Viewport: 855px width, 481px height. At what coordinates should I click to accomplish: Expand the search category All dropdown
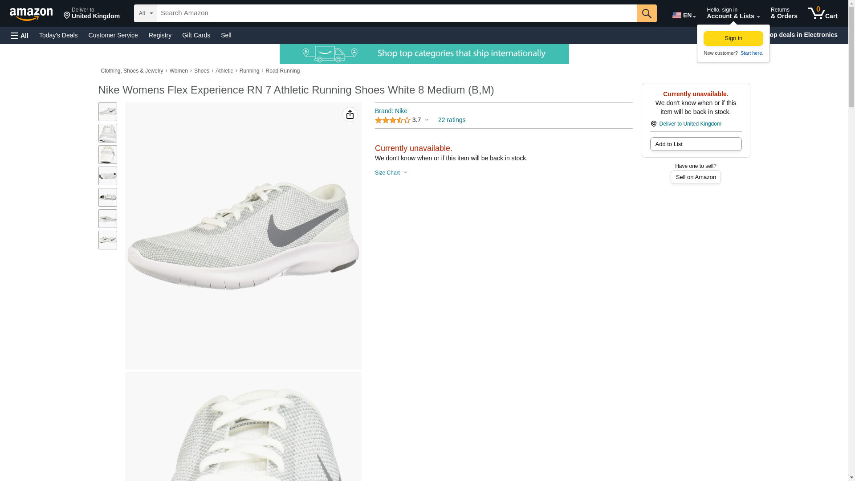[x=146, y=13]
